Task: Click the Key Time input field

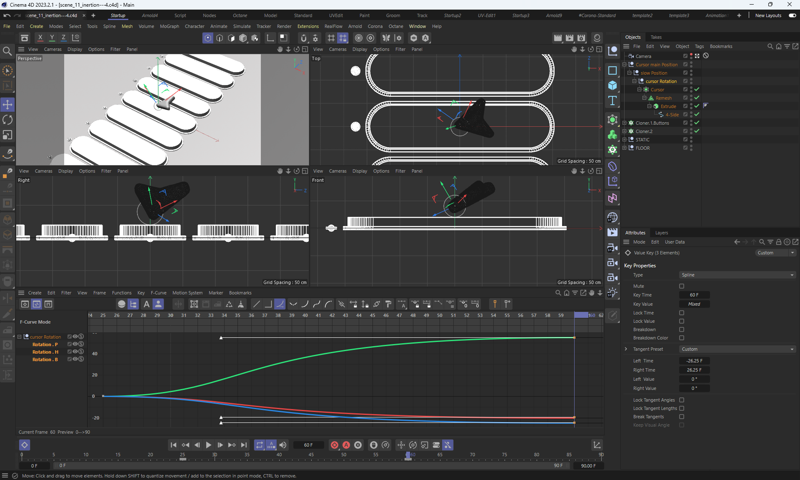Action: point(694,295)
